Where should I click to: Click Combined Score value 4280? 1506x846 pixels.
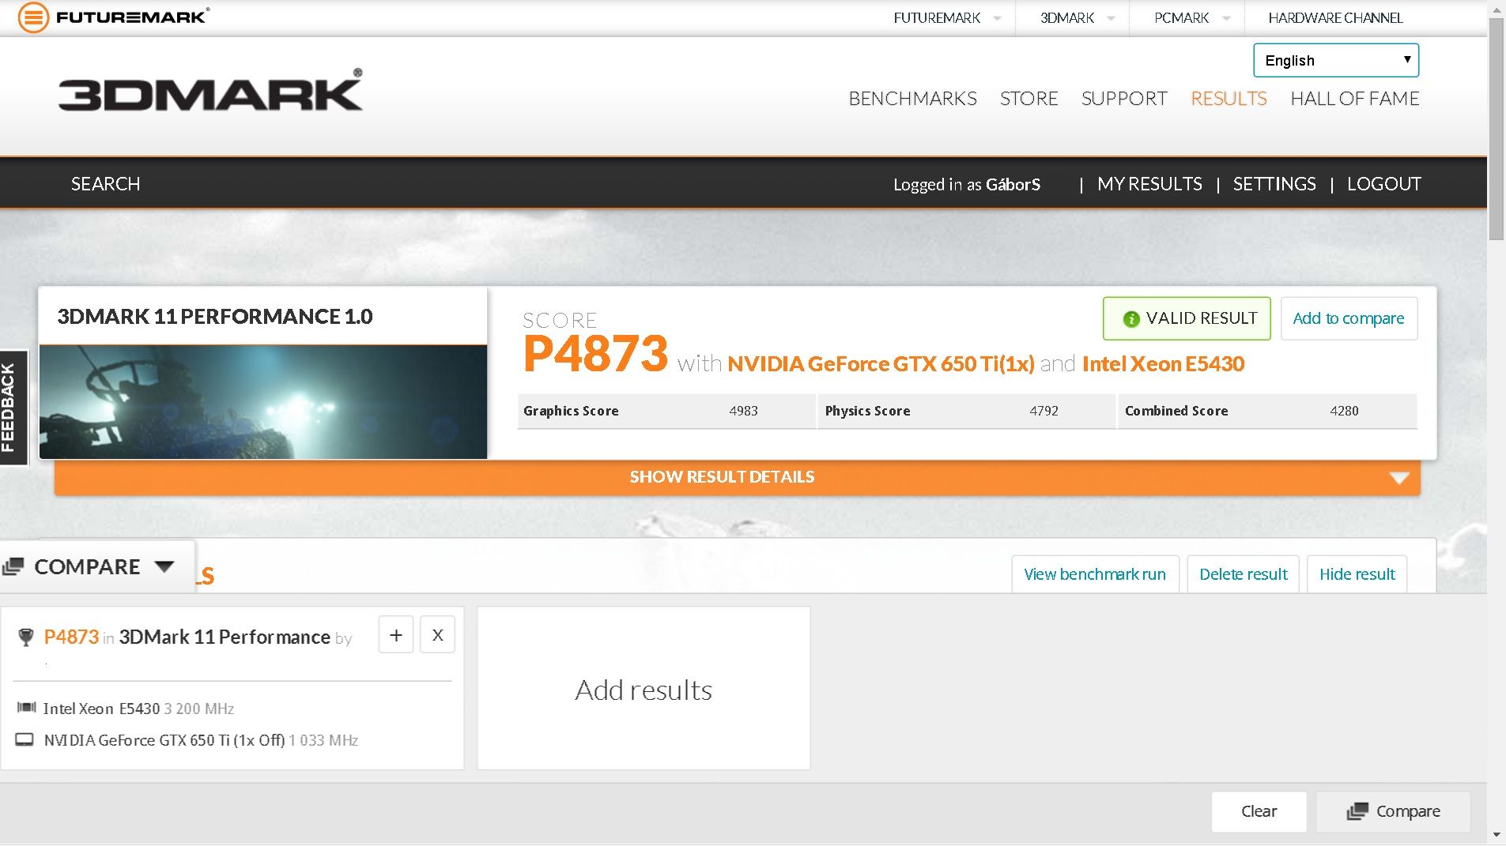pos(1344,411)
